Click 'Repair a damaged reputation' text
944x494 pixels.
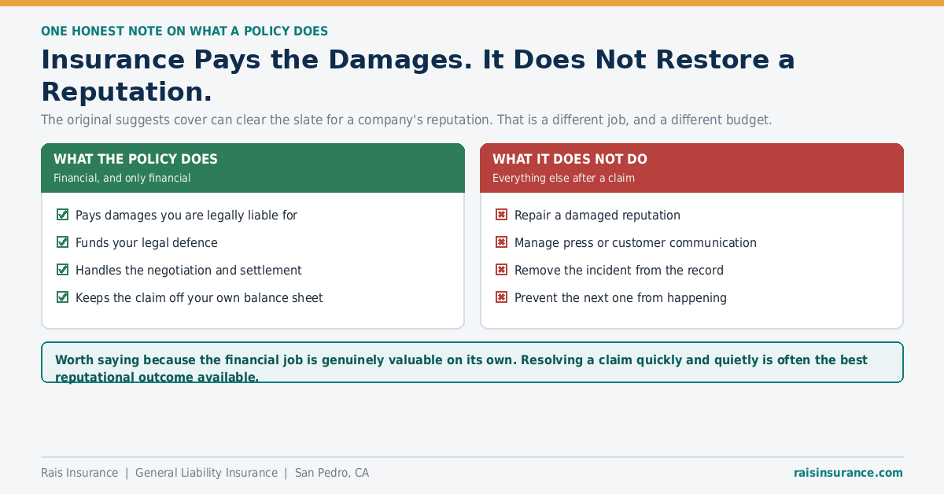click(597, 215)
